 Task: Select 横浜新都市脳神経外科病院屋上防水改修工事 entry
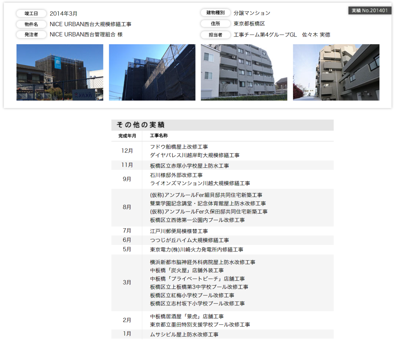tap(202, 262)
